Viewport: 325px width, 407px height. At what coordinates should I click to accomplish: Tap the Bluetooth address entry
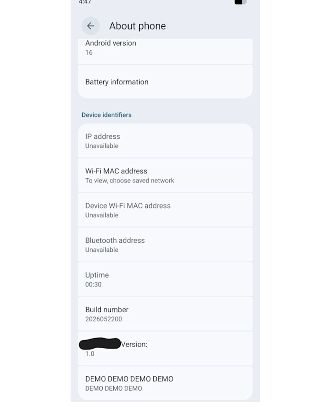[x=165, y=245]
